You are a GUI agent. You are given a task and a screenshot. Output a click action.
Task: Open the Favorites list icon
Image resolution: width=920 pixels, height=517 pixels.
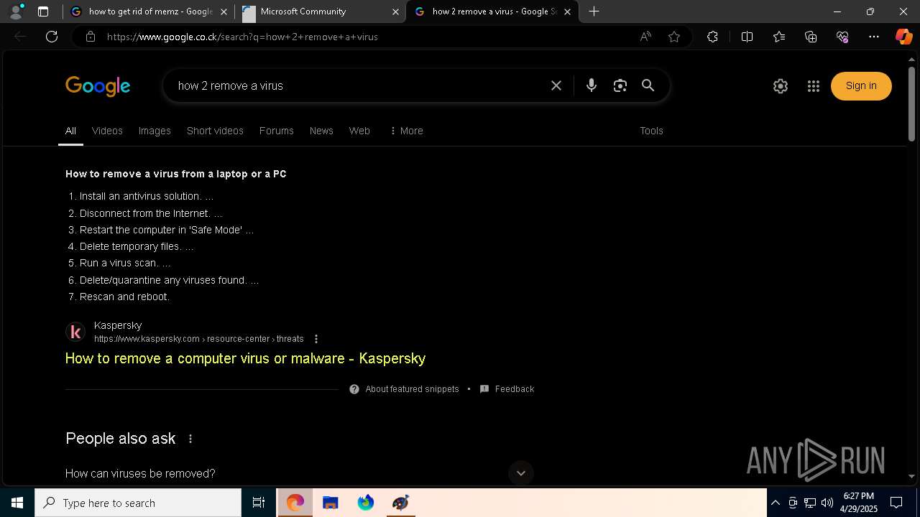click(779, 37)
